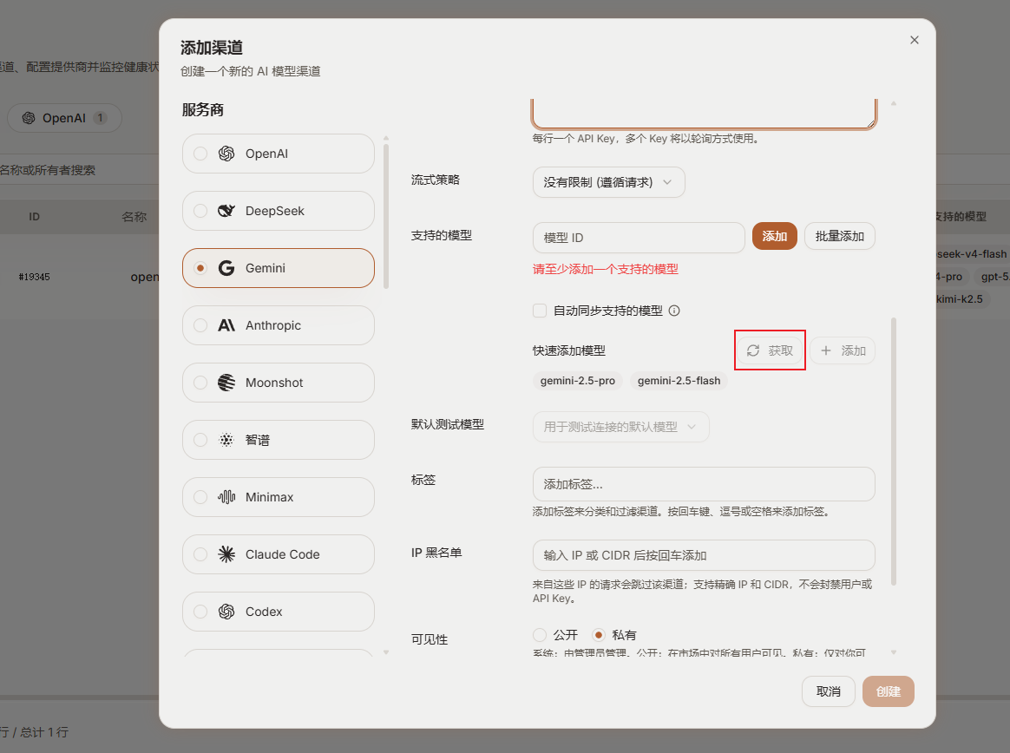Click the 批量添加 button
This screenshot has height=753, width=1010.
pos(839,237)
